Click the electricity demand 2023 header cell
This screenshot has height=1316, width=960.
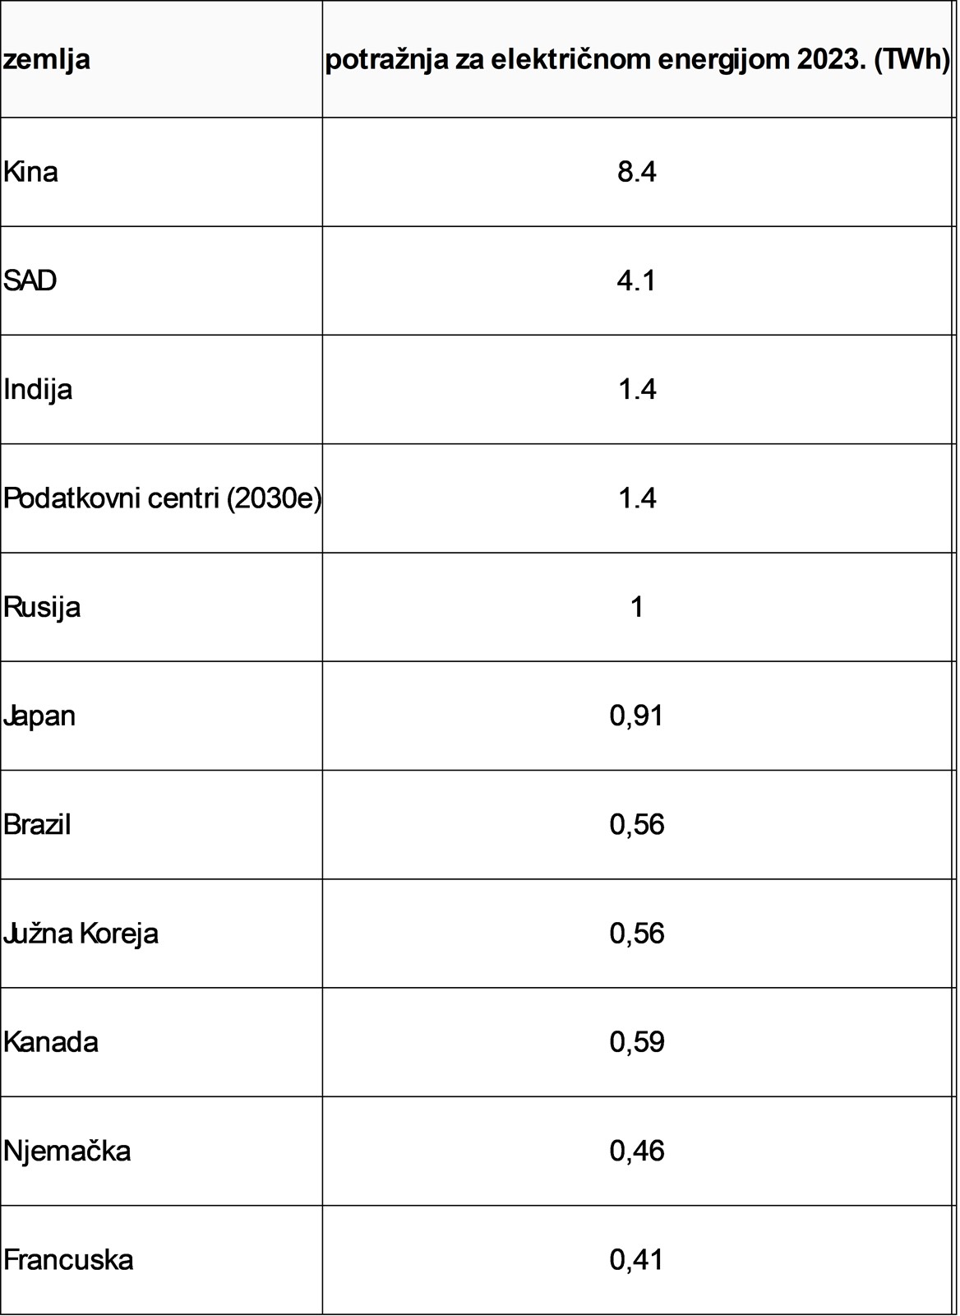637,59
